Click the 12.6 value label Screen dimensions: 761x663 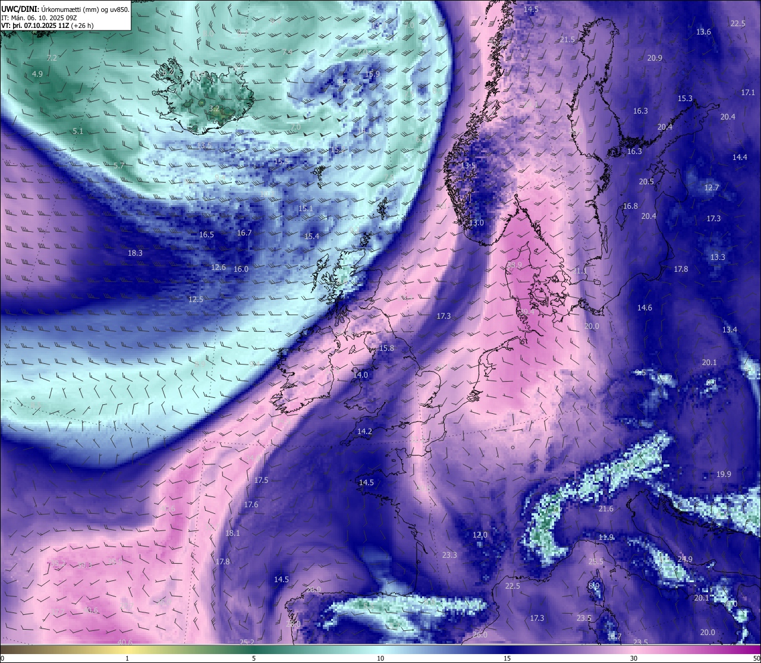click(218, 267)
